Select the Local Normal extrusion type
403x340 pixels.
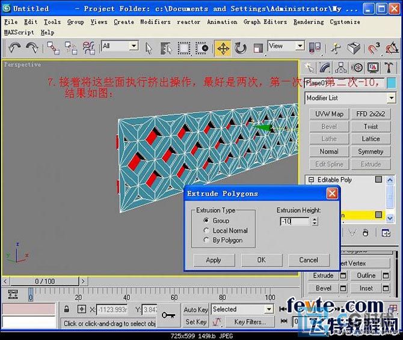tap(226, 231)
